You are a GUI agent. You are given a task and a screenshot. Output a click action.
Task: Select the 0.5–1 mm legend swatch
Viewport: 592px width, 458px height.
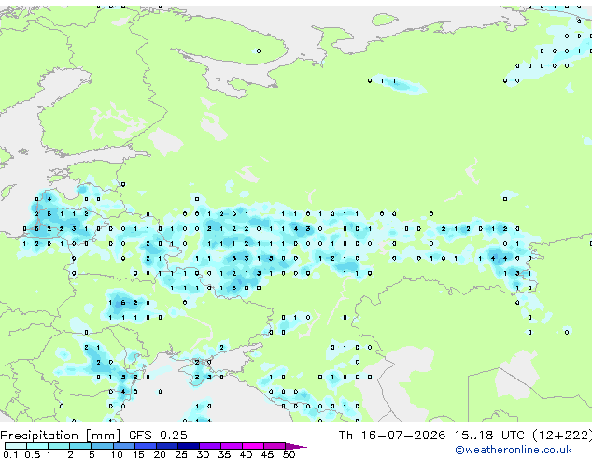[37, 446]
